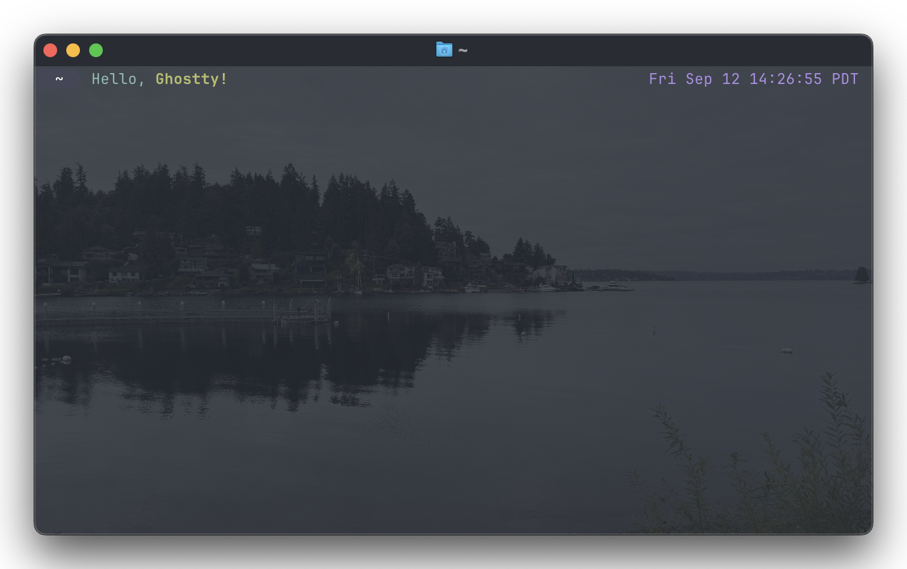This screenshot has width=907, height=569.
Task: Maximize the window with the green button
Action: click(96, 50)
